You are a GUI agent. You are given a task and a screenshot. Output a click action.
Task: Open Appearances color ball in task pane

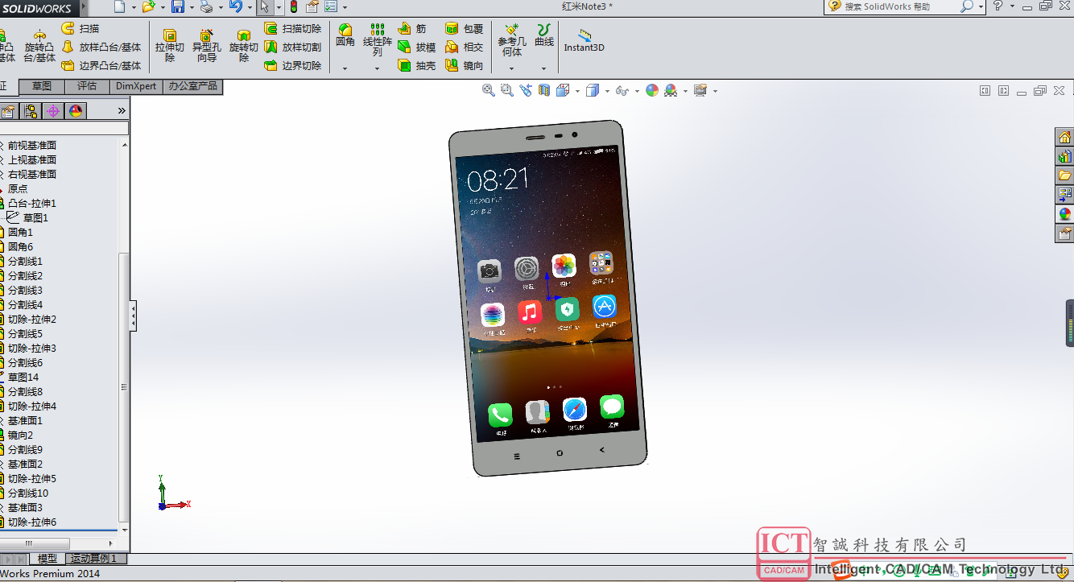(x=1064, y=213)
